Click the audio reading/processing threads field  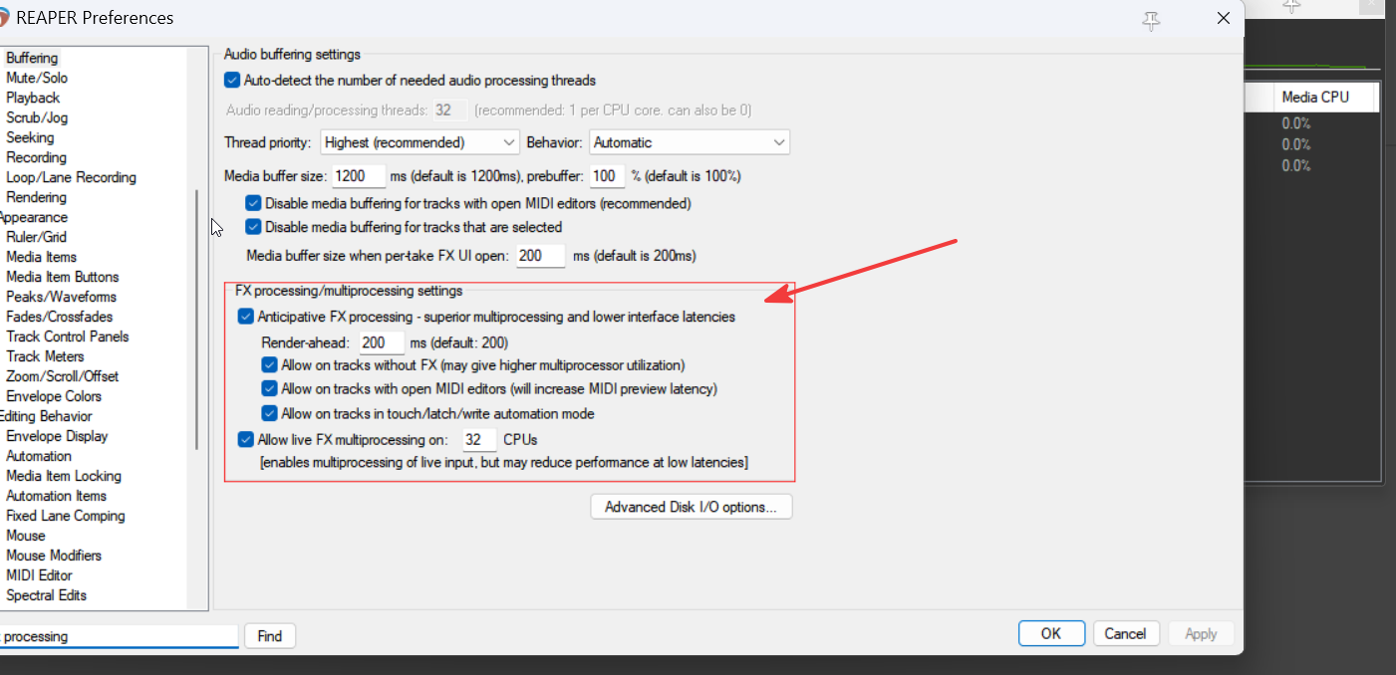tap(450, 110)
